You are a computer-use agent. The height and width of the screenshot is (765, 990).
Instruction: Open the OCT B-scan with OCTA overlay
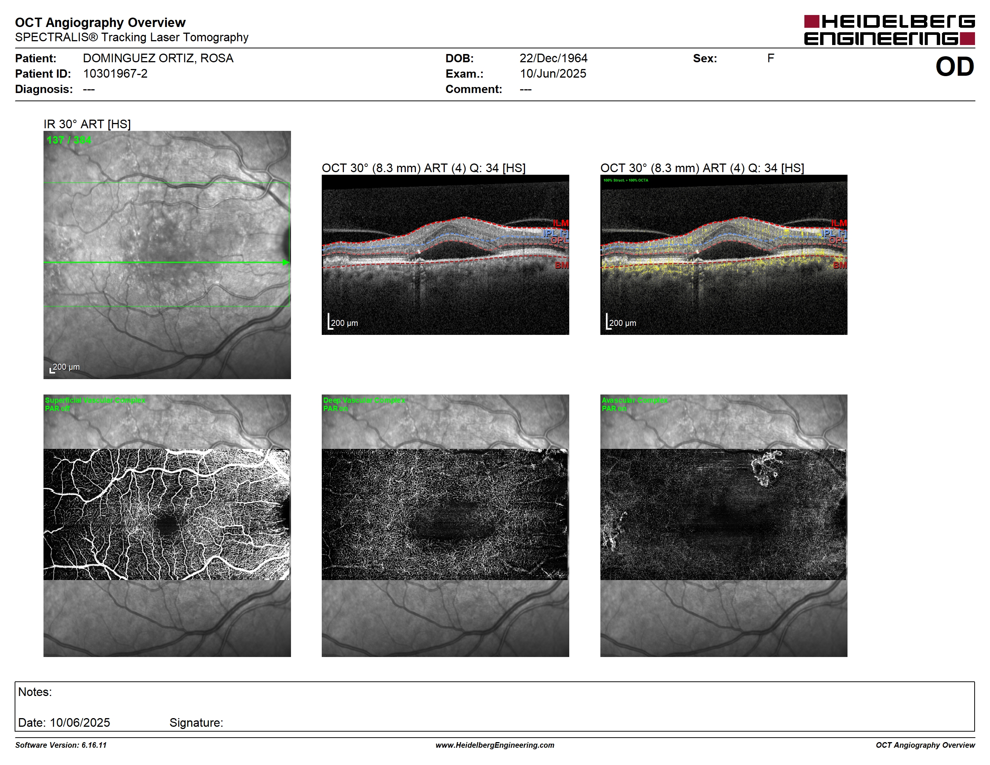point(723,255)
